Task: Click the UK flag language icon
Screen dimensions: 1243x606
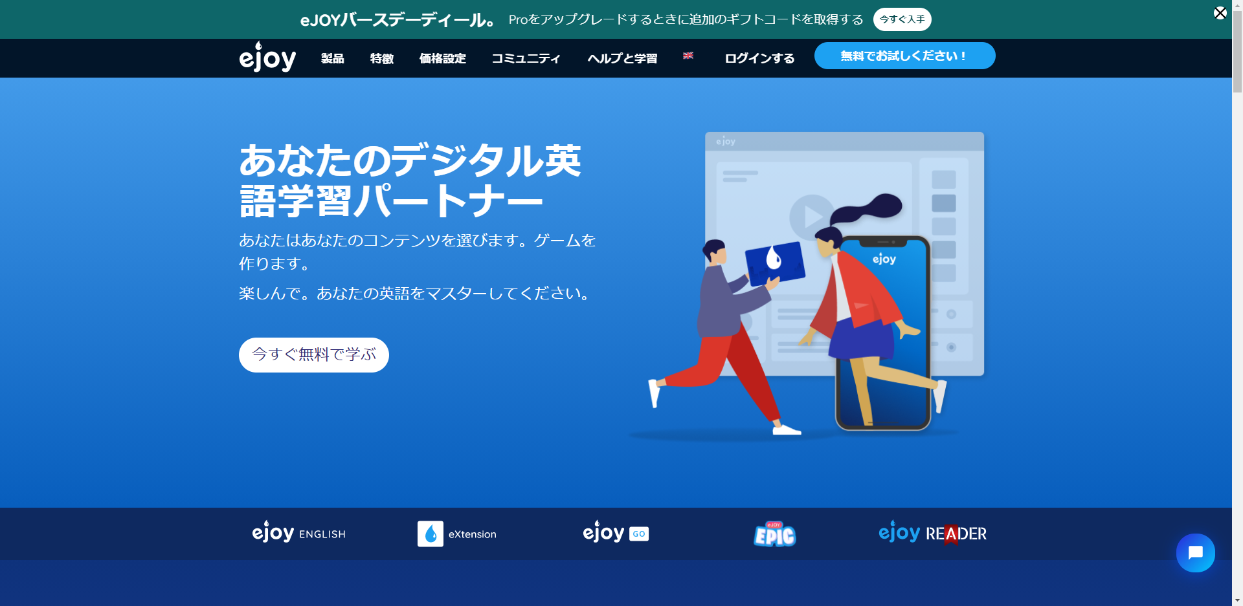Action: 688,57
